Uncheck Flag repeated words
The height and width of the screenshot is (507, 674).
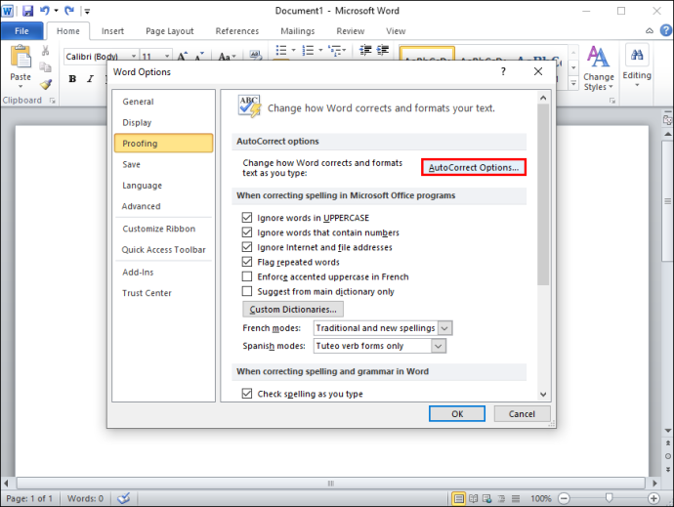point(247,262)
